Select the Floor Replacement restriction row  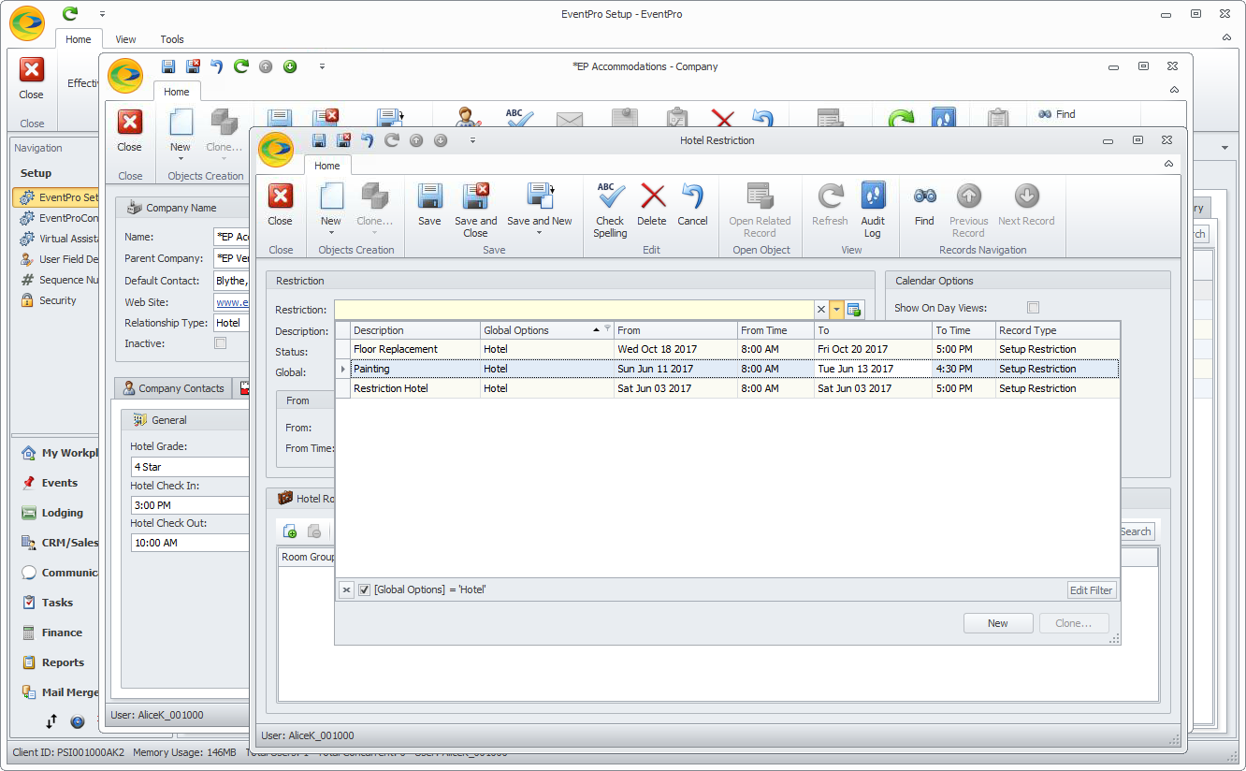click(x=727, y=349)
